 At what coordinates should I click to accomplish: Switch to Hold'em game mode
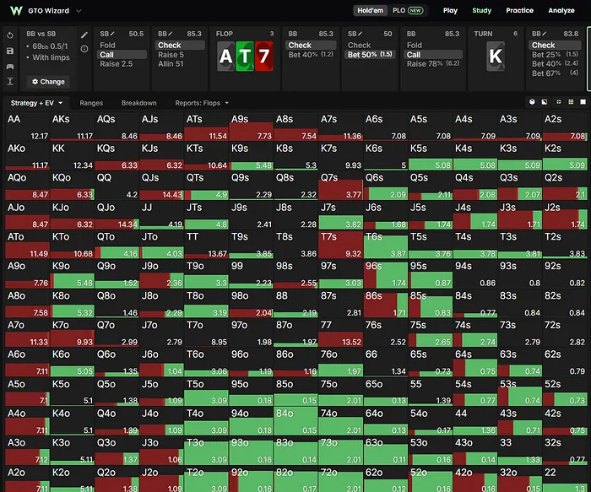[370, 10]
